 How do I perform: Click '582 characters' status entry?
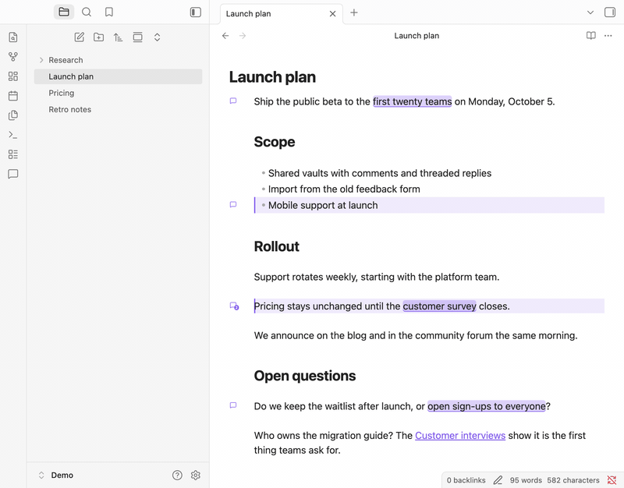point(573,480)
